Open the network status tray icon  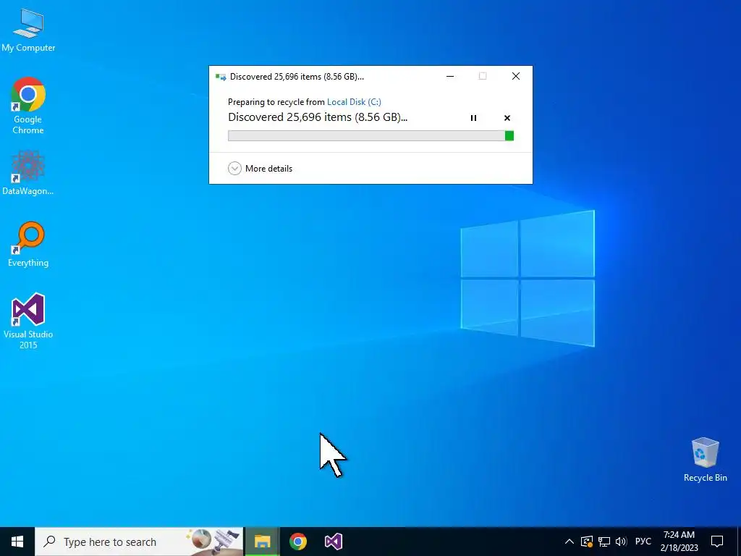tap(604, 542)
